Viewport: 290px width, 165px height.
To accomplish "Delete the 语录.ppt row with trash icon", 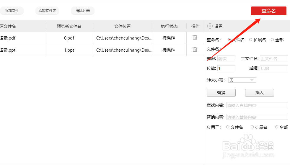I will 195,49.
